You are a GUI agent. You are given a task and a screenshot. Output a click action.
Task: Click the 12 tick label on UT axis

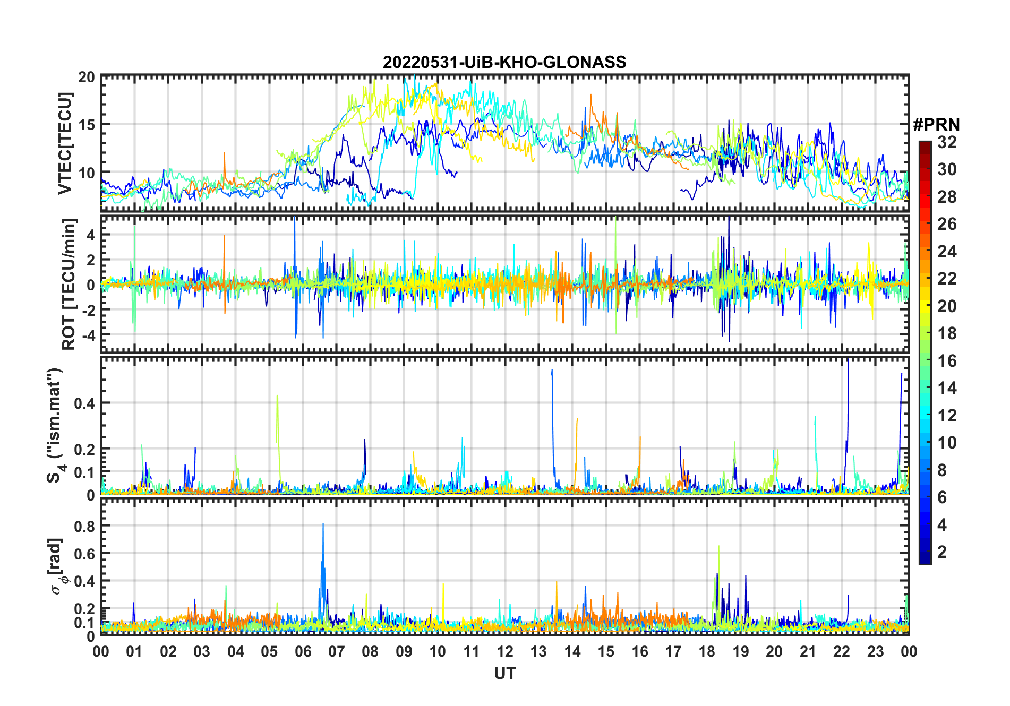click(x=504, y=651)
